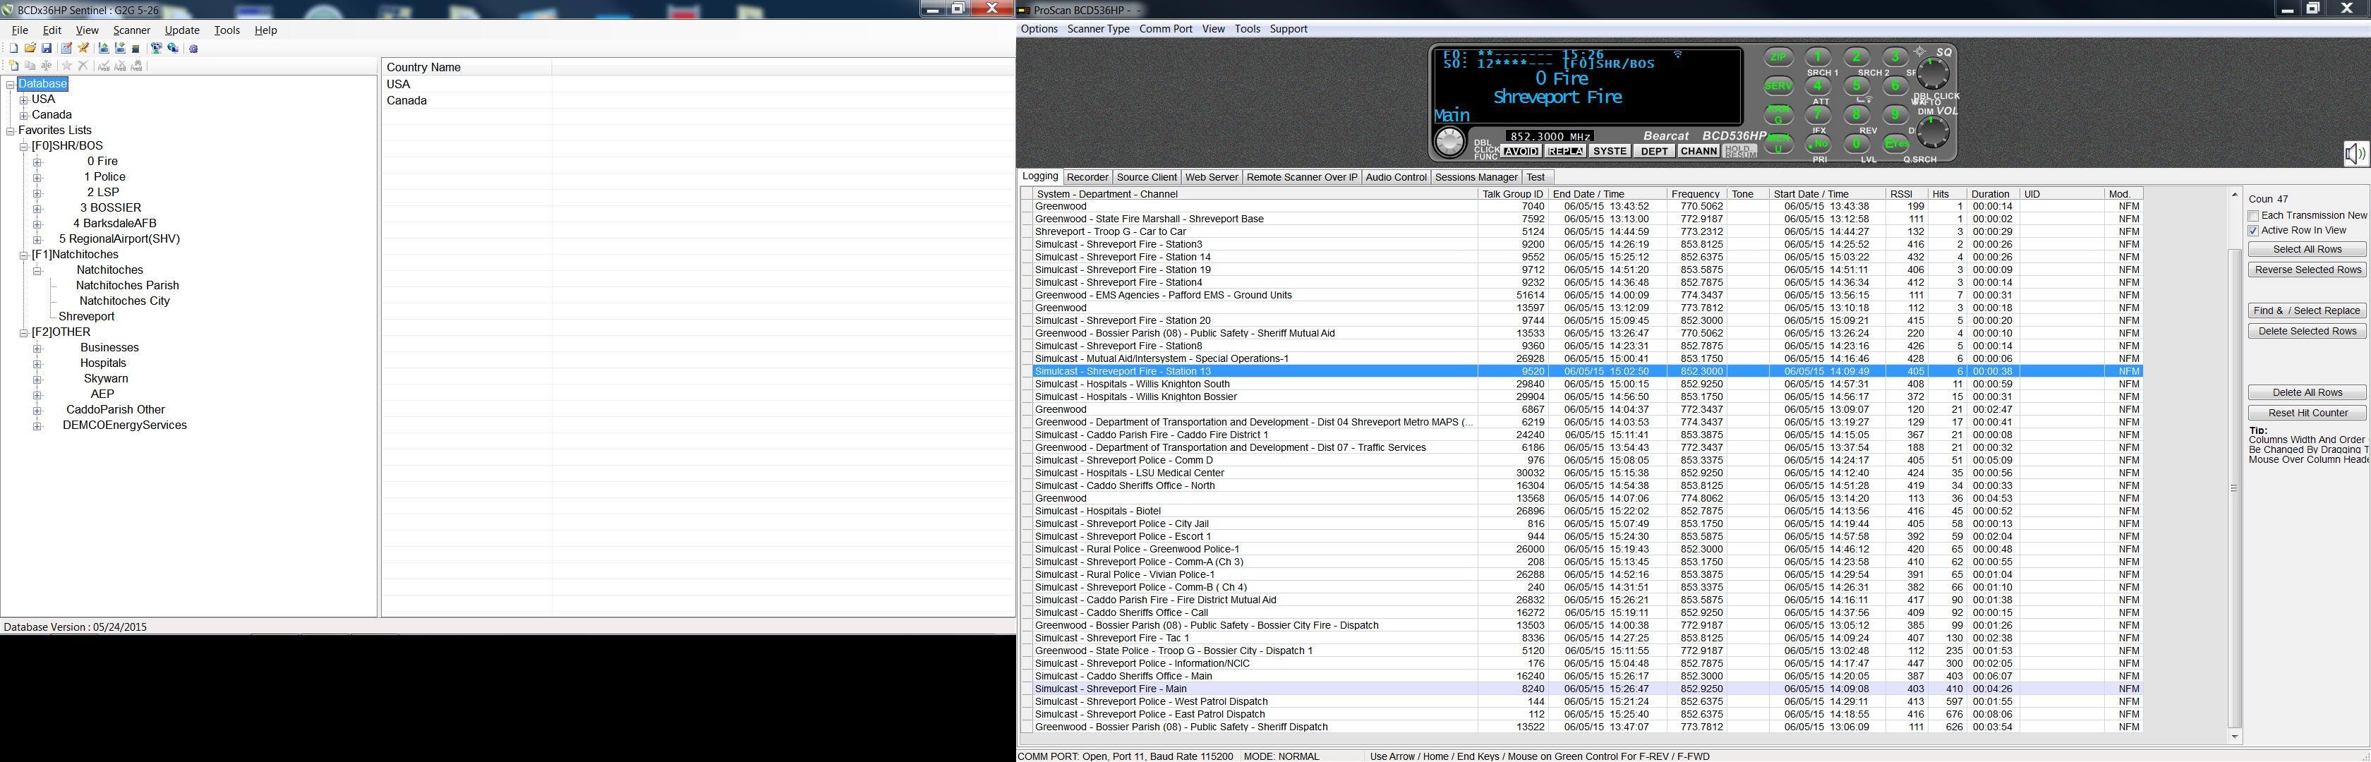
Task: Click the Open folder icon in Sentinel toolbar
Action: 30,49
